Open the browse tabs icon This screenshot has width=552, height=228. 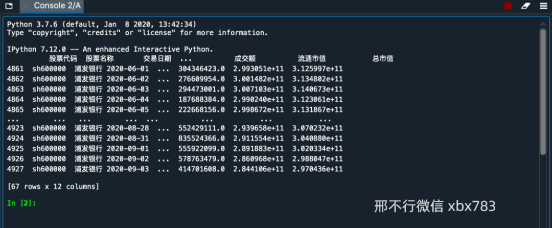point(9,6)
